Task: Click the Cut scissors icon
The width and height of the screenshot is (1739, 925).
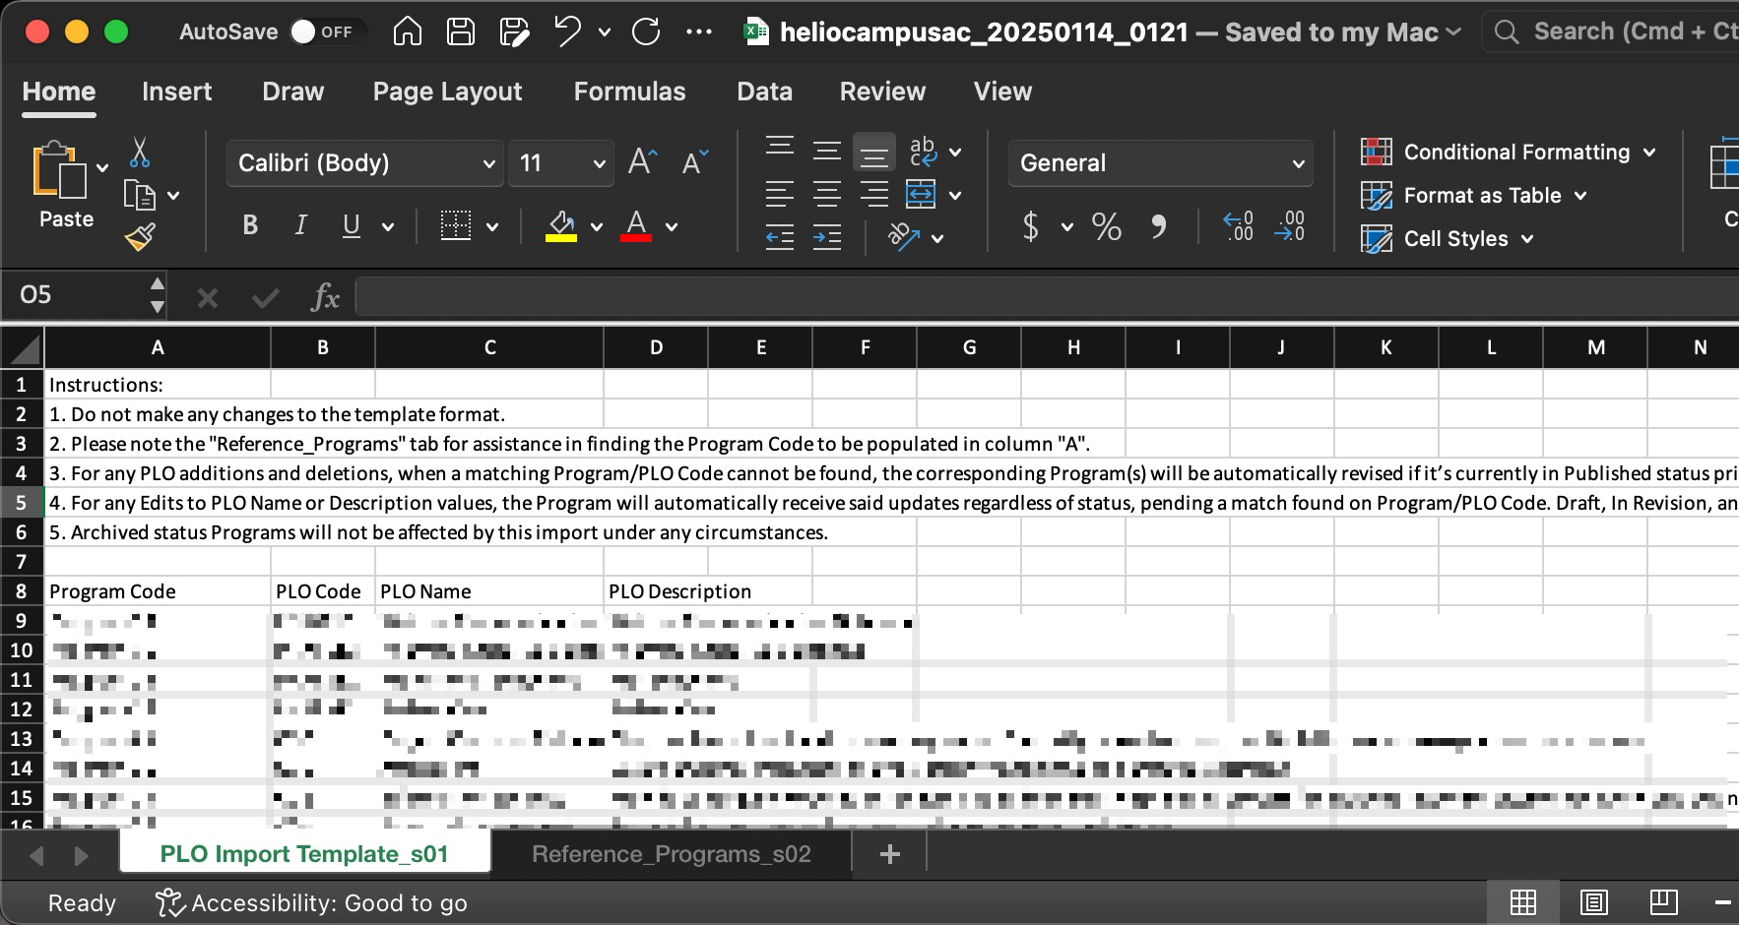Action: click(139, 153)
